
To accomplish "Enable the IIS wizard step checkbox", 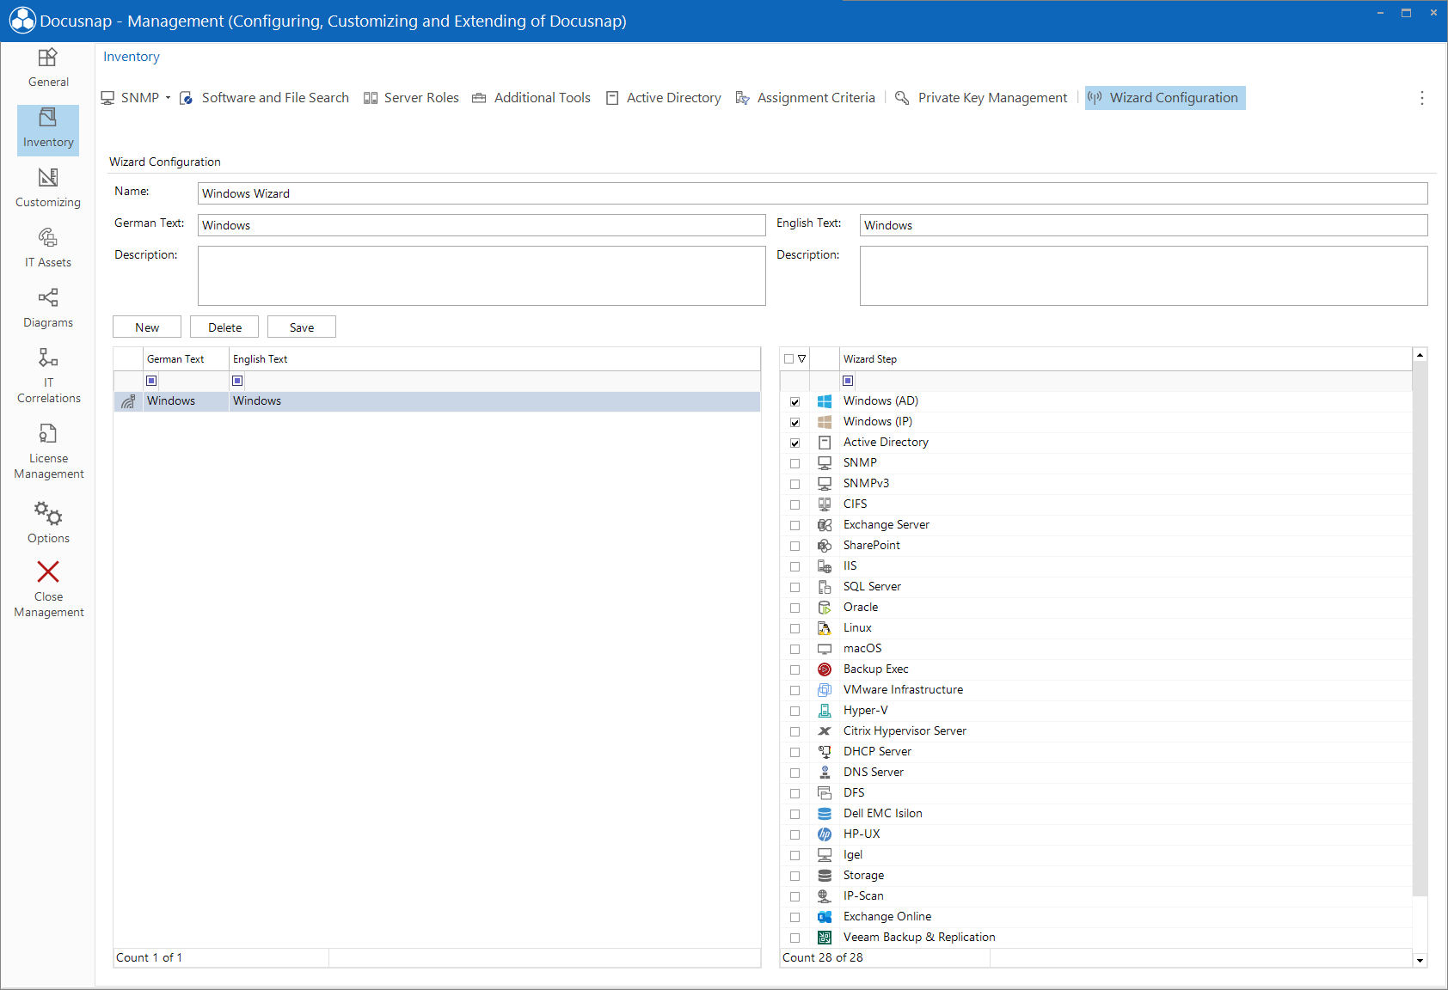I will pyautogui.click(x=795, y=566).
